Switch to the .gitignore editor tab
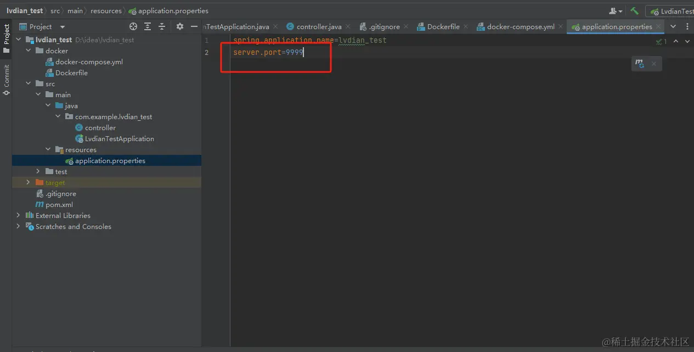This screenshot has height=352, width=694. [383, 26]
